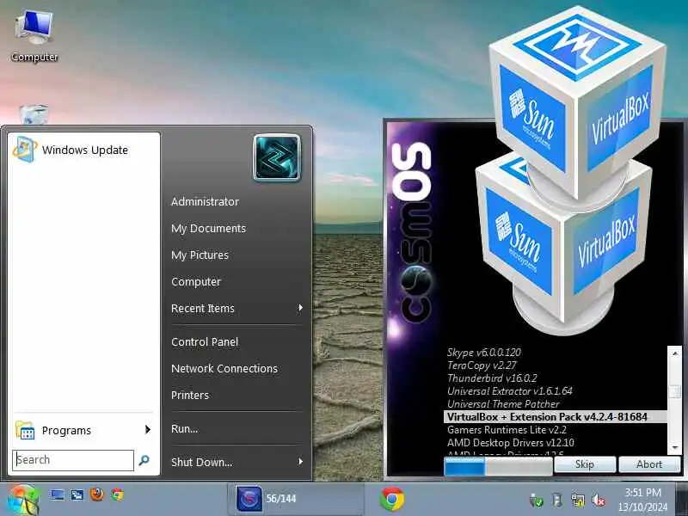Expand Recent Items submenu arrow
This screenshot has height=516, width=688.
point(300,308)
